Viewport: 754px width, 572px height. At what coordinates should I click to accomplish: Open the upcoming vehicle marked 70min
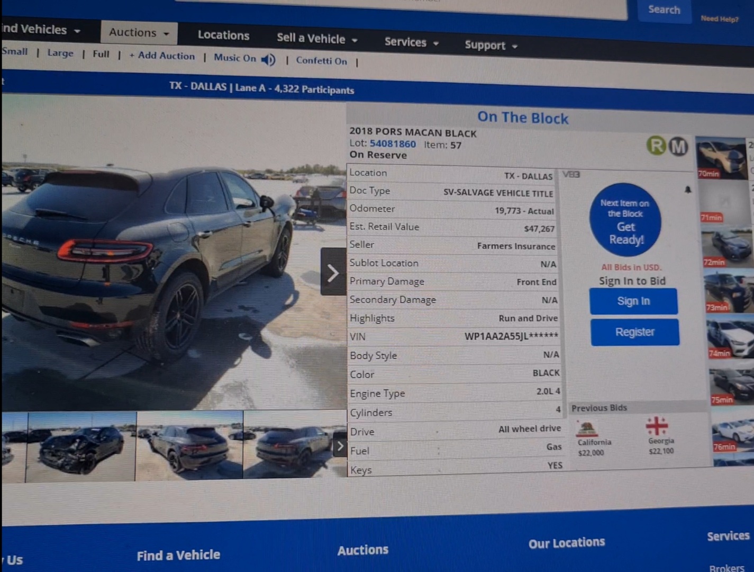[x=722, y=158]
